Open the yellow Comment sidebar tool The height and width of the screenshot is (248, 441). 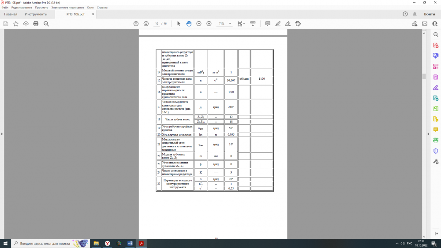[x=436, y=130]
